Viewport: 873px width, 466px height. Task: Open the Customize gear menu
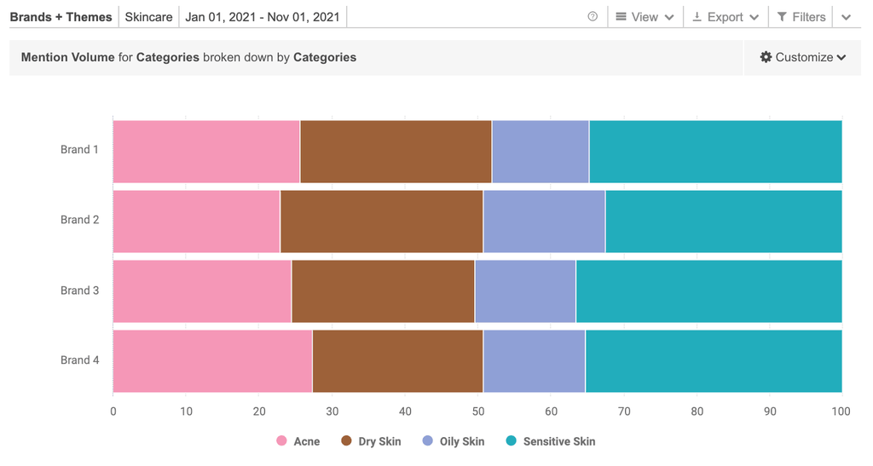[802, 57]
